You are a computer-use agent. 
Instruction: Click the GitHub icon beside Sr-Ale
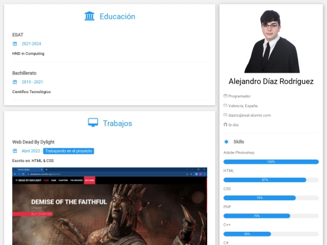(225, 125)
